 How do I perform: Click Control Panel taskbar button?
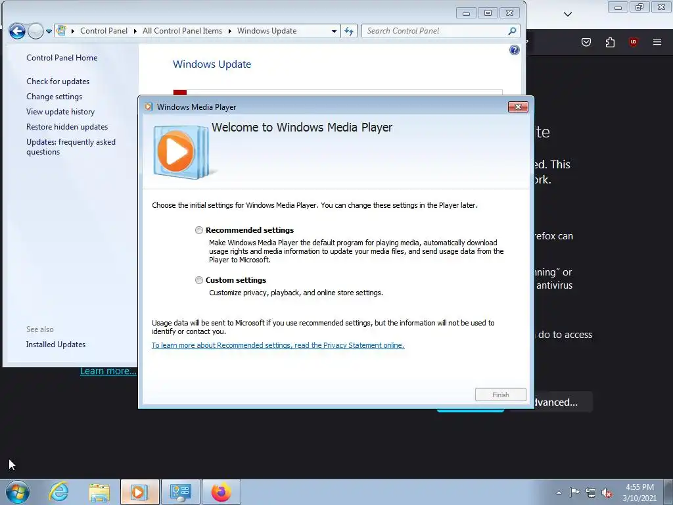[x=180, y=492]
